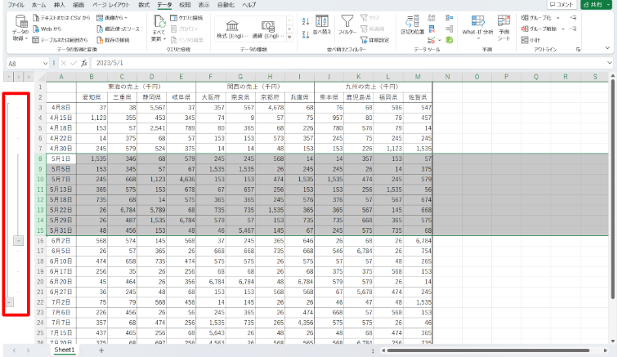The width and height of the screenshot is (618, 357).
Task: Click the Data Validation icon
Action: pyautogui.click(x=431, y=40)
